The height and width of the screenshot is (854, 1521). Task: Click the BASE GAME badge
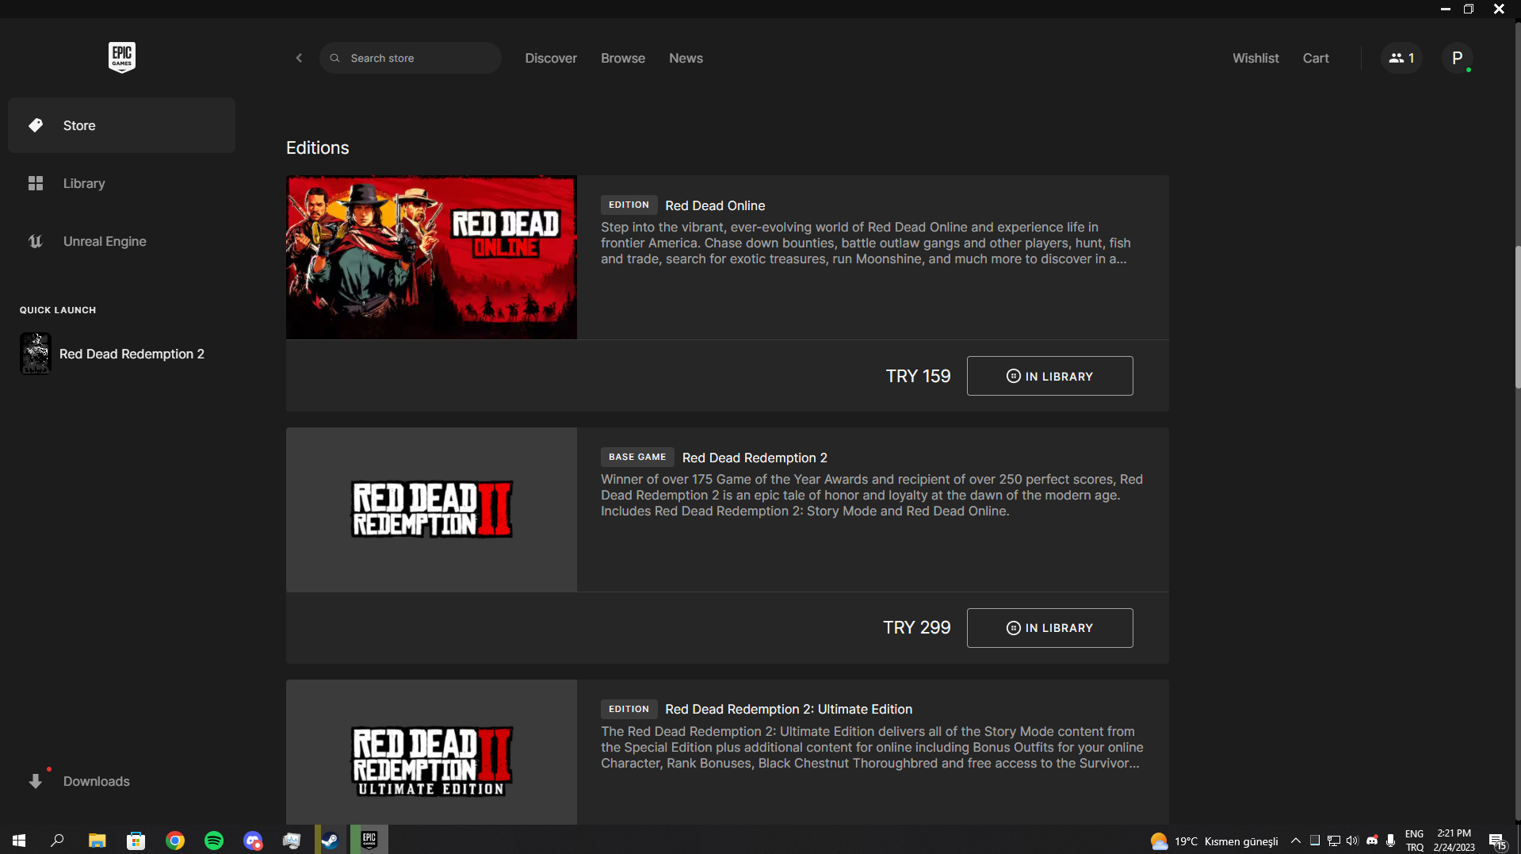point(637,457)
